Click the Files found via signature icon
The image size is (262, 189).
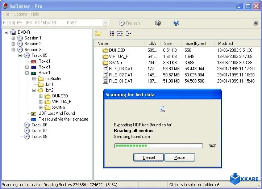point(34,119)
